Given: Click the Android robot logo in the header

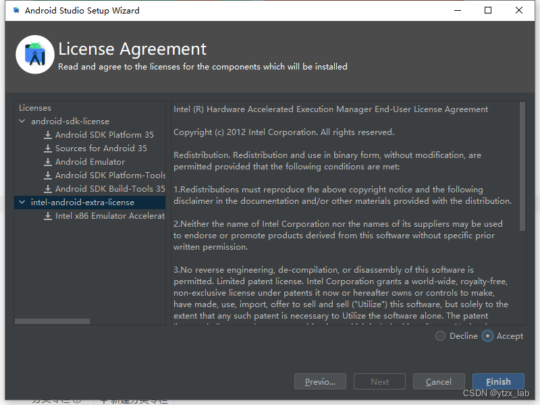Looking at the screenshot, I should [x=34, y=54].
